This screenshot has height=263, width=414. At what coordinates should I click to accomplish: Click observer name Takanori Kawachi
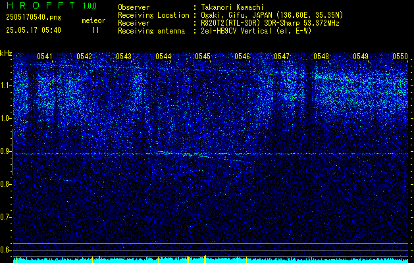coord(232,7)
